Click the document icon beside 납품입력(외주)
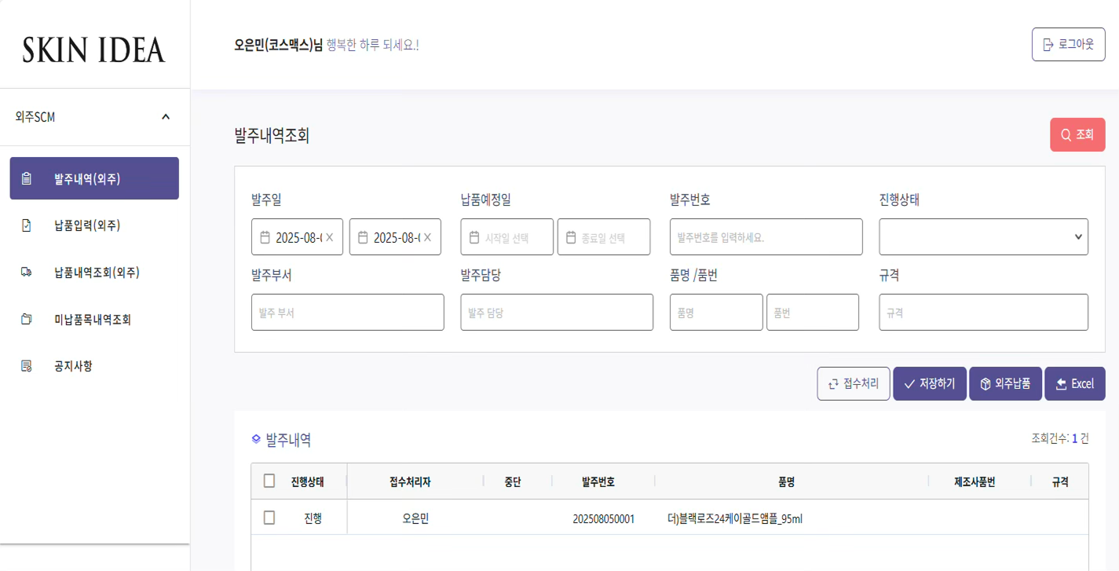The image size is (1119, 571). (27, 225)
